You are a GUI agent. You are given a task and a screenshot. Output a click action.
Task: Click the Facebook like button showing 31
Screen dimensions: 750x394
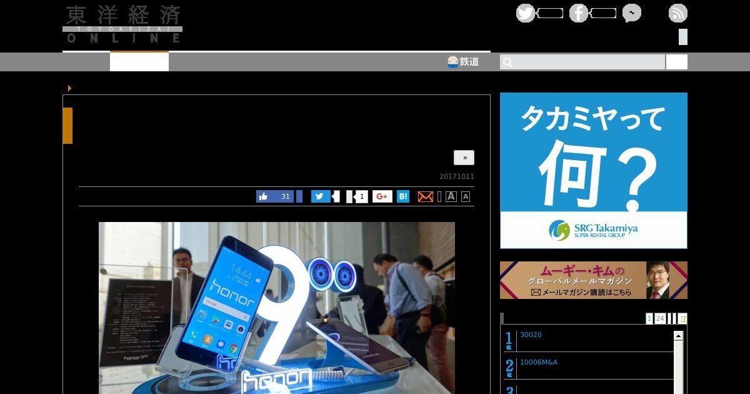point(275,196)
